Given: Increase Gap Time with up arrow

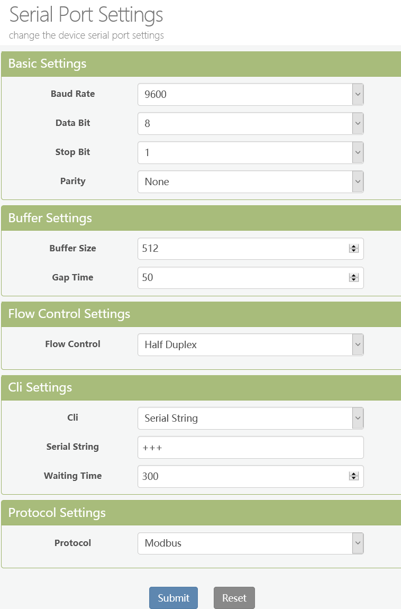Looking at the screenshot, I should [x=354, y=276].
